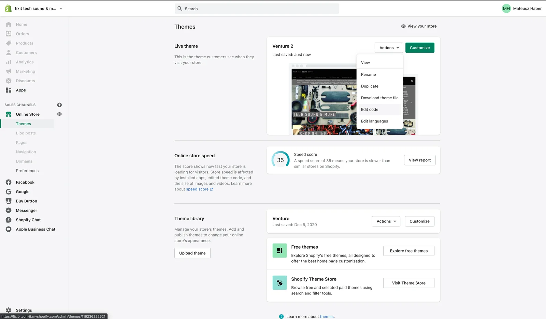
Task: Open Products via its tag icon
Action: [x=9, y=43]
